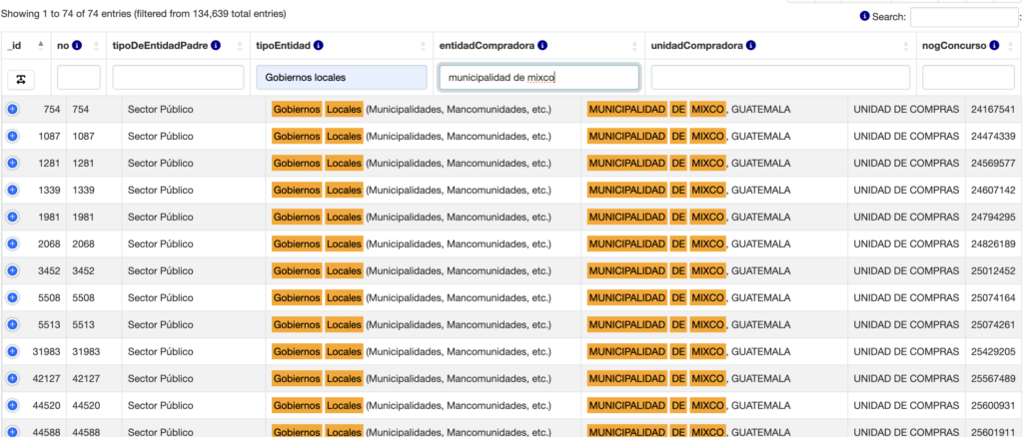
Task: Click the info icon next to tipoEntidad
Action: coord(333,46)
